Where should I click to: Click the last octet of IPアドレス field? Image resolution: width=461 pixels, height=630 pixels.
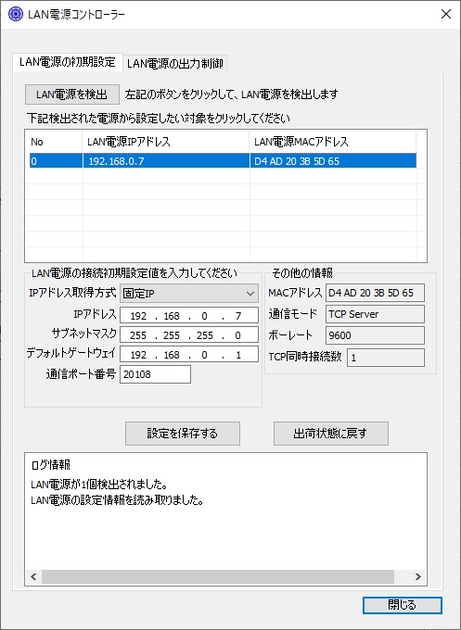(238, 316)
